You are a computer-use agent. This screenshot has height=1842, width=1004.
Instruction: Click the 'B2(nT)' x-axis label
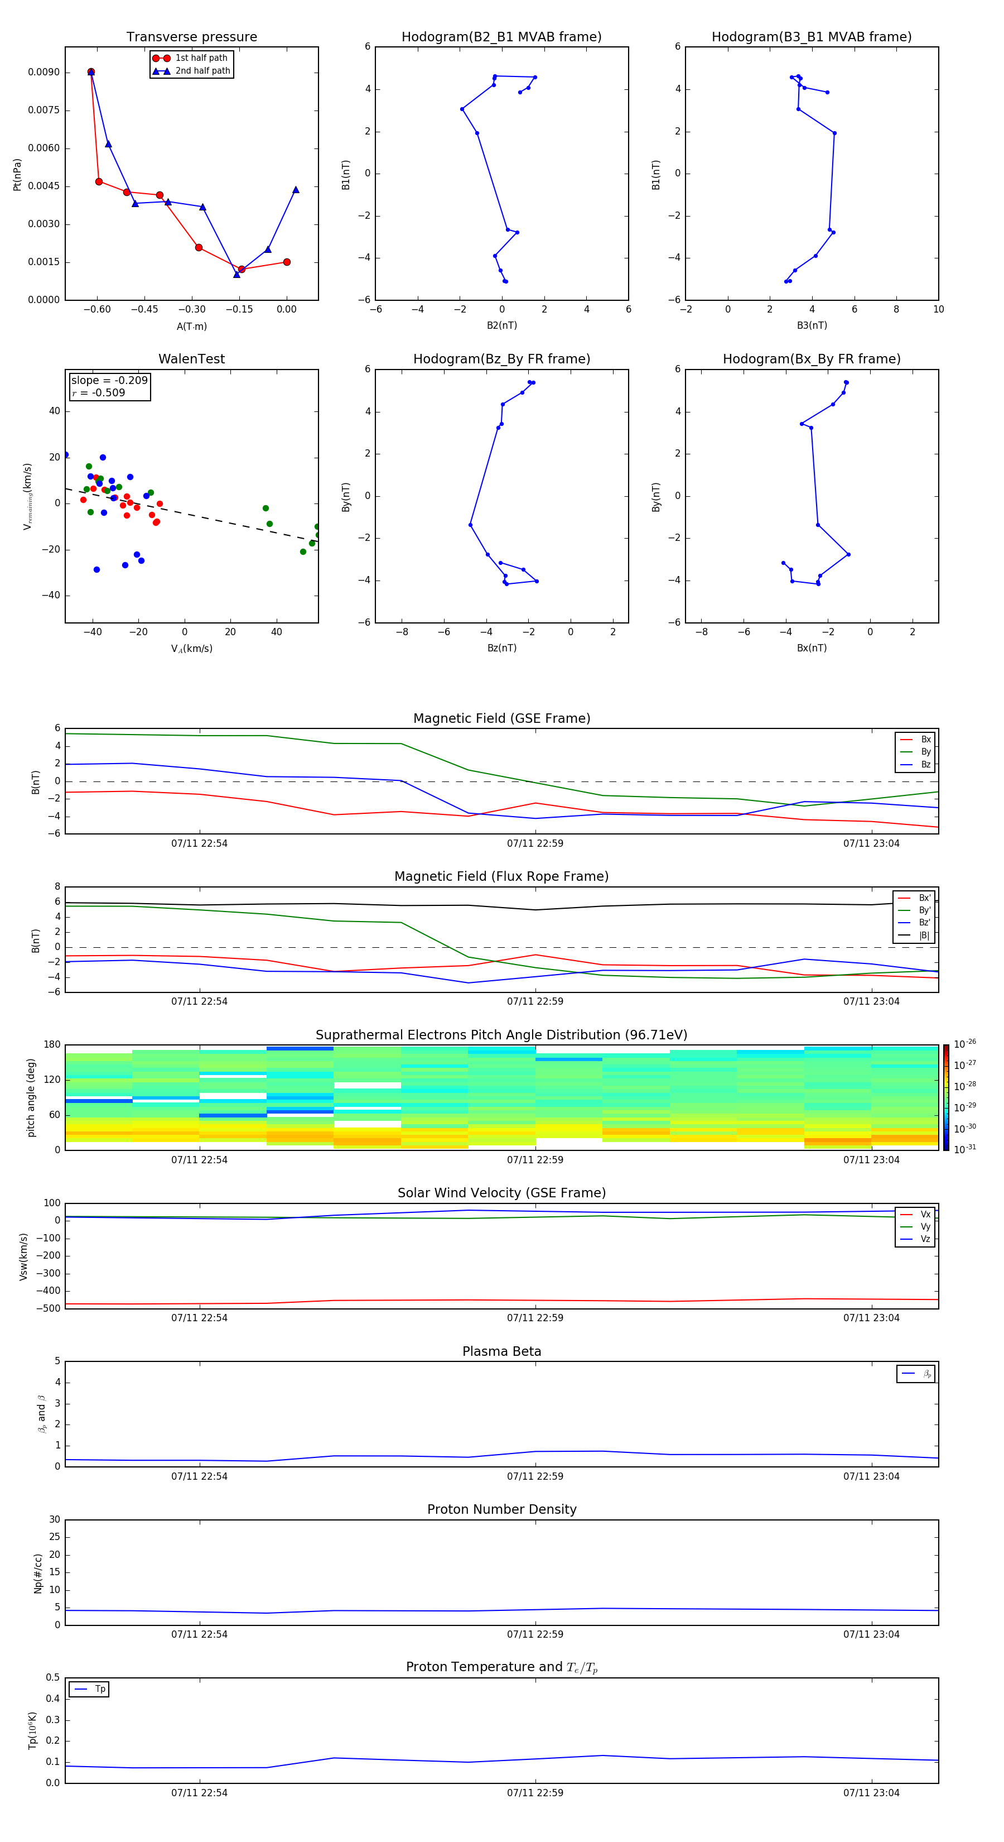pyautogui.click(x=501, y=325)
